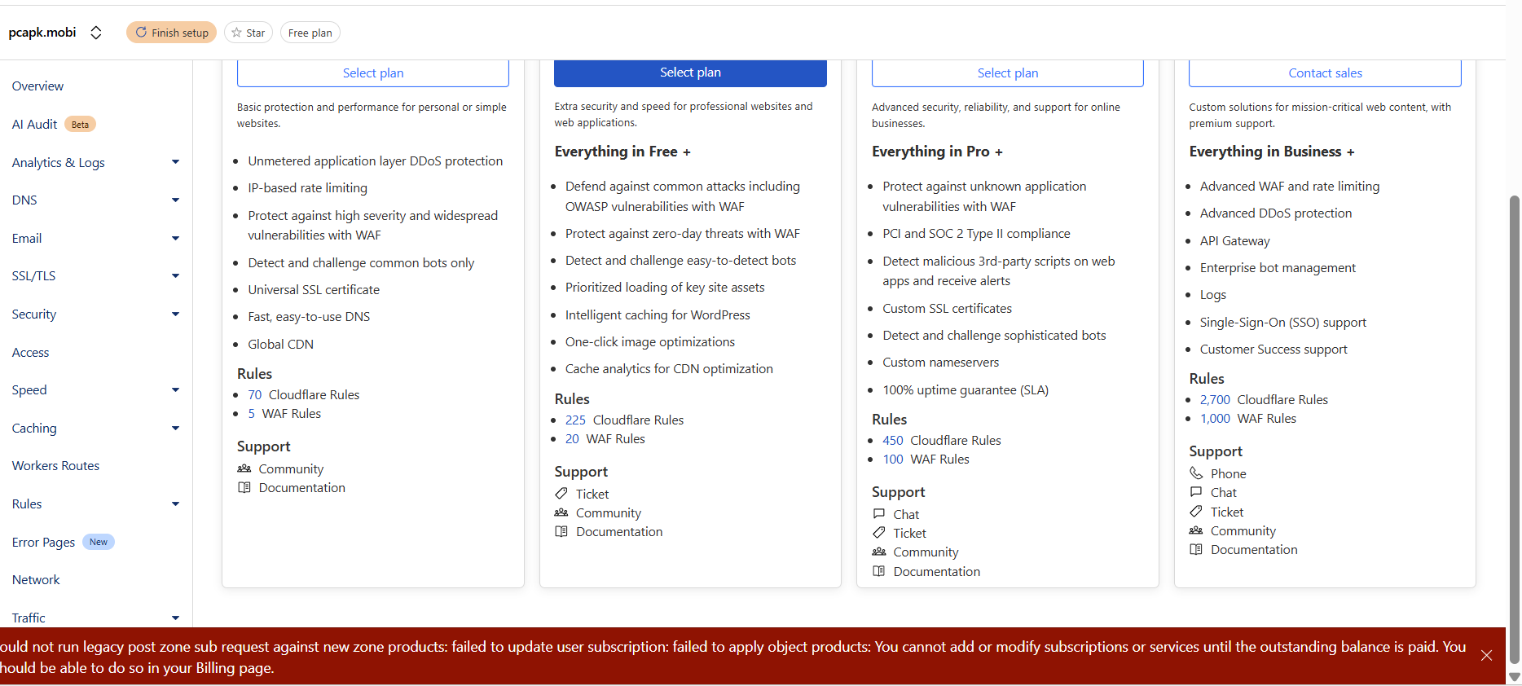Click the page vertical scrollbar thumb
1522x686 pixels.
pyautogui.click(x=1514, y=429)
